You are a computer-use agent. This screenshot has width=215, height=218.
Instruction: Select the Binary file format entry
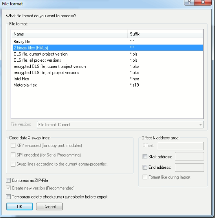point(22,41)
